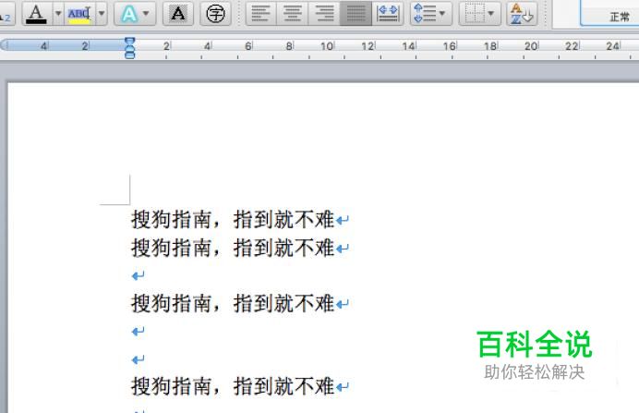639x413 pixels.
Task: Open the font color dropdown arrow
Action: [58, 14]
